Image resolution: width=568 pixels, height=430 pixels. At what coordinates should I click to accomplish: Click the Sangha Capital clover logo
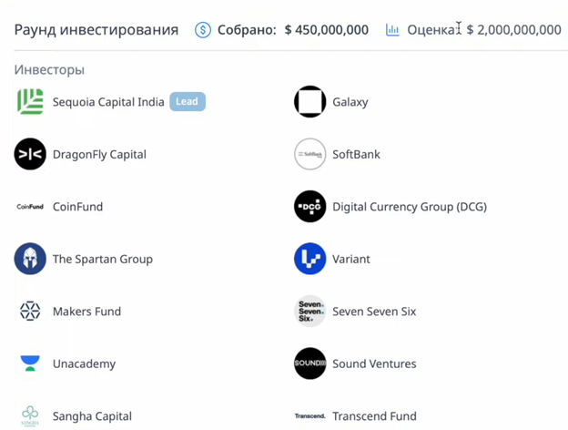pos(30,415)
